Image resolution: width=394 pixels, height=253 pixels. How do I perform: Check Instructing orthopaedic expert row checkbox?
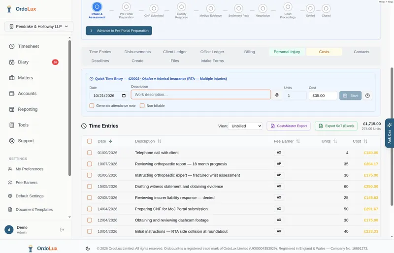pyautogui.click(x=90, y=175)
